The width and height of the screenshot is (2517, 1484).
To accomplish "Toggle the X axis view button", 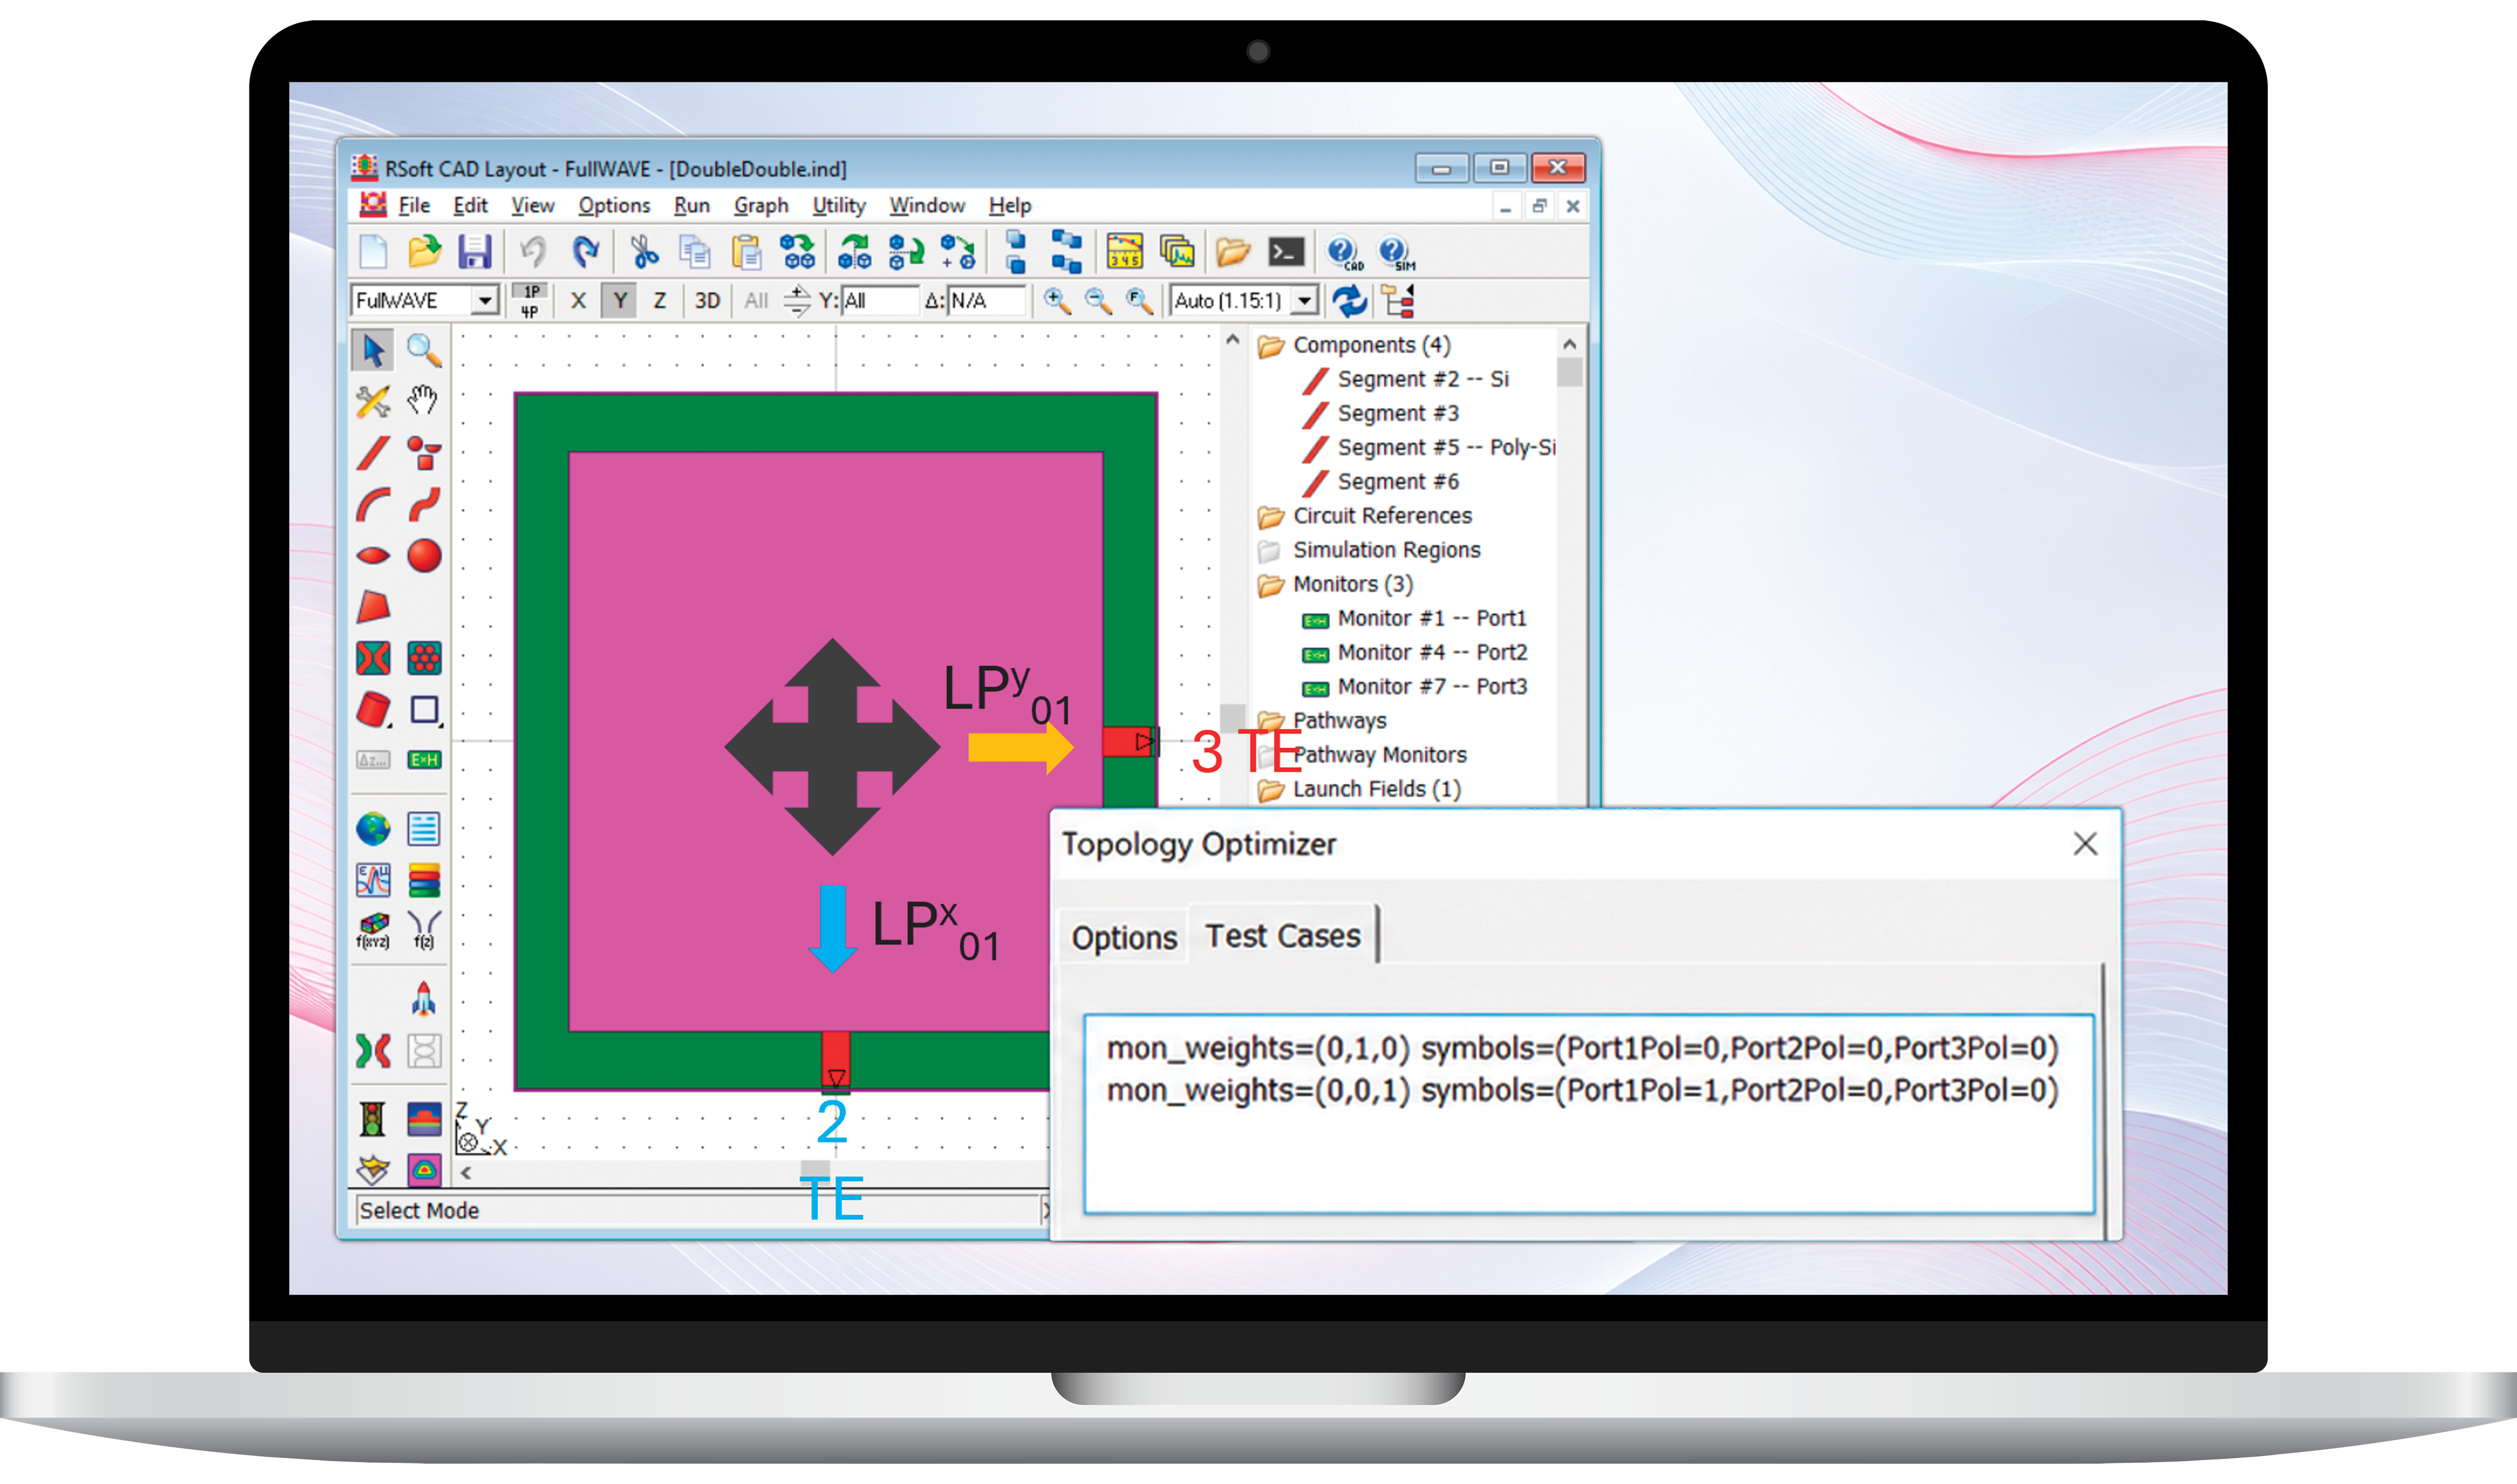I will pyautogui.click(x=578, y=301).
